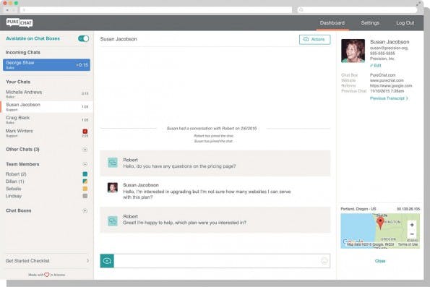Click heart icon in footer
430x287 pixels.
pos(47,275)
